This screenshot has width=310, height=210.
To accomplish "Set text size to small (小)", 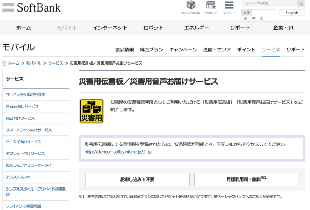I will coord(246,18).
